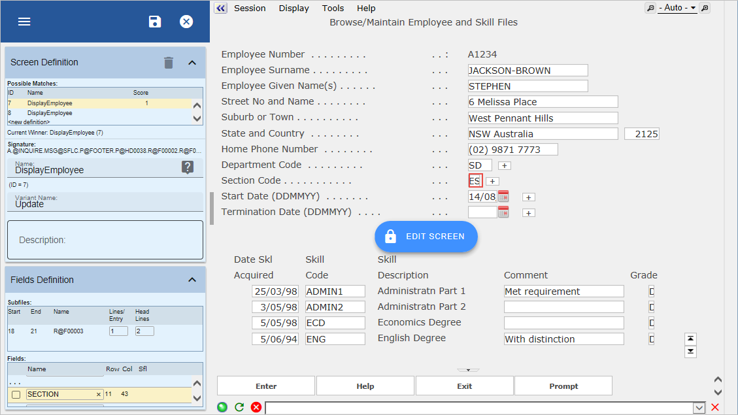Click the Exit button

click(x=465, y=386)
